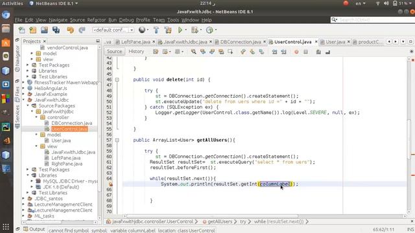
Task: Expand the MySQL JDBC Driver library node
Action: coord(32,181)
